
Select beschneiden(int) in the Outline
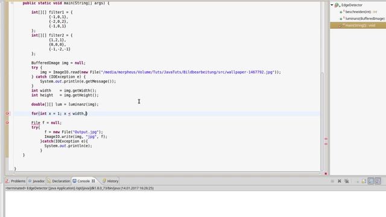[x=358, y=11]
